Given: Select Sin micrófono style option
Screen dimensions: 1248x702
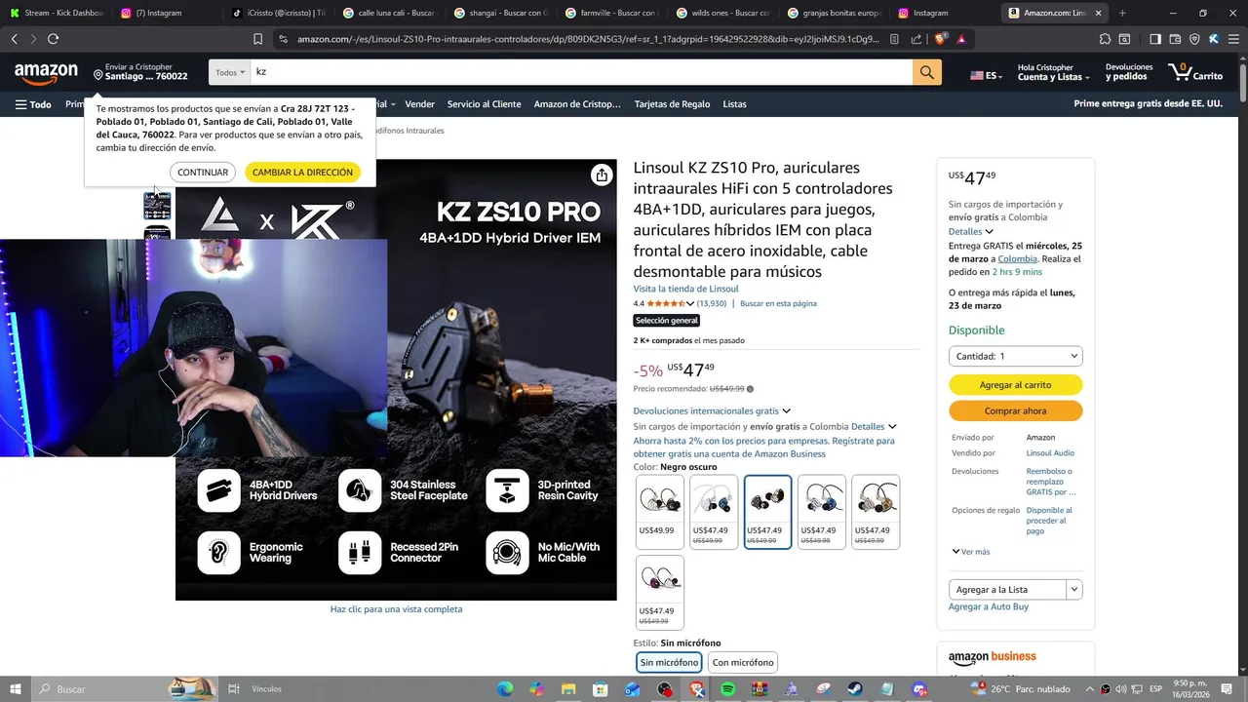Looking at the screenshot, I should 669,662.
